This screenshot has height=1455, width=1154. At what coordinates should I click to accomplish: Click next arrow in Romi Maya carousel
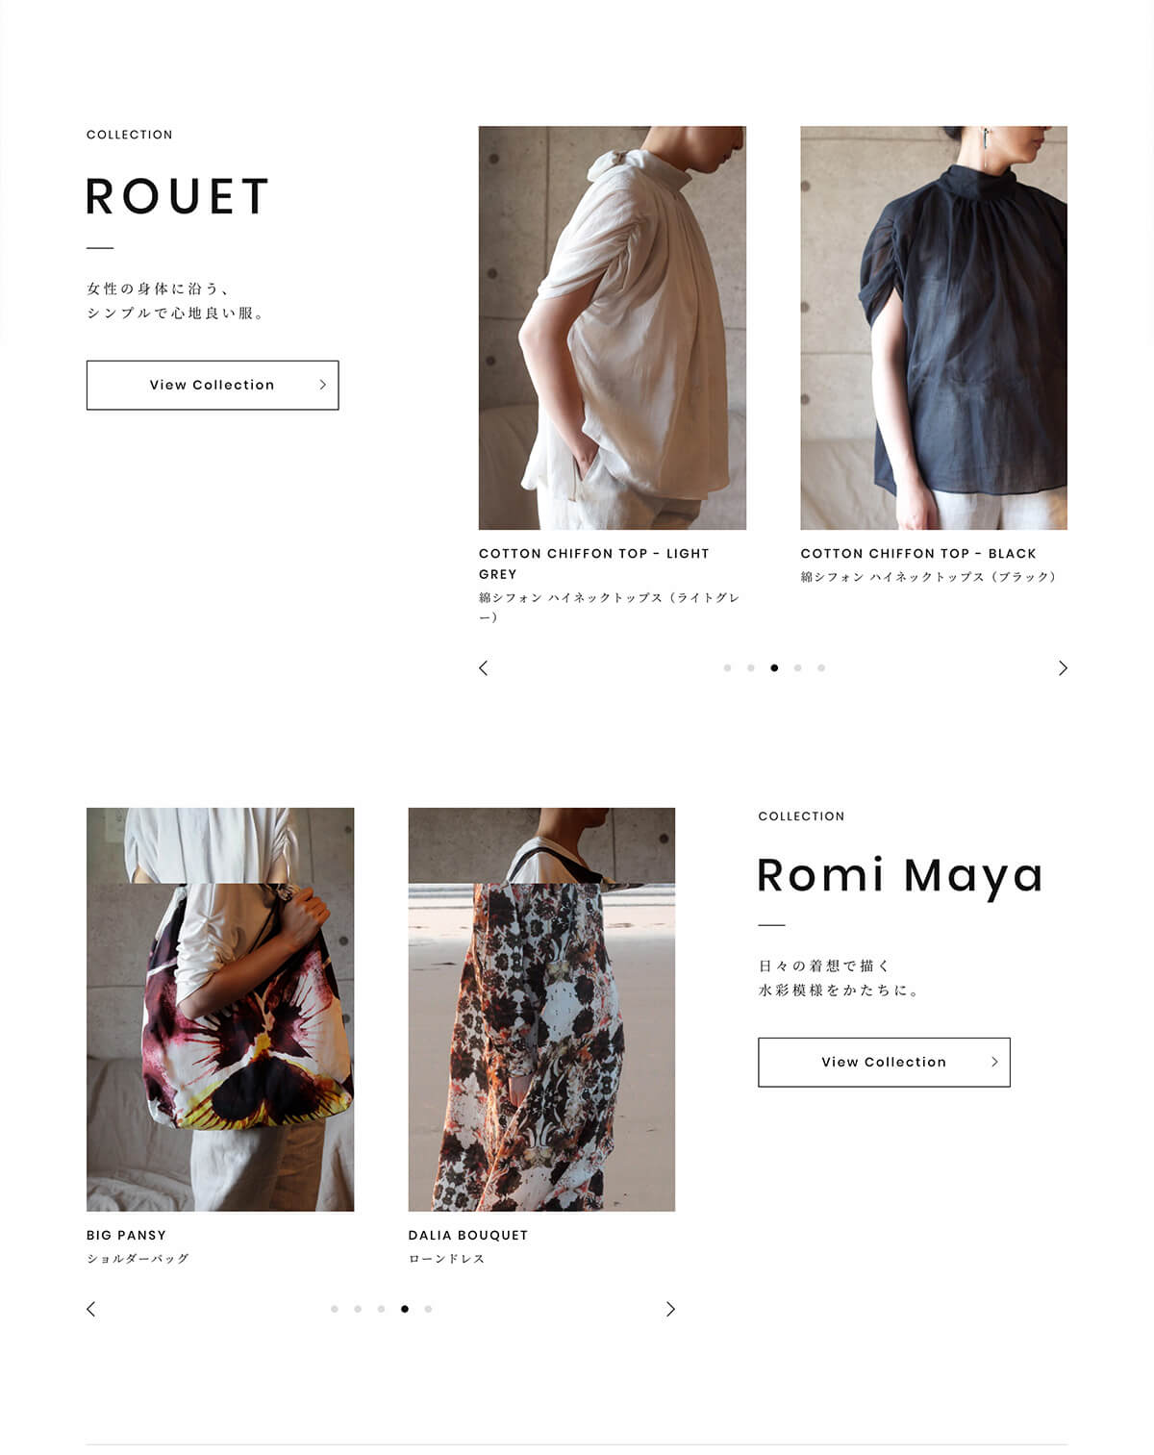point(670,1309)
